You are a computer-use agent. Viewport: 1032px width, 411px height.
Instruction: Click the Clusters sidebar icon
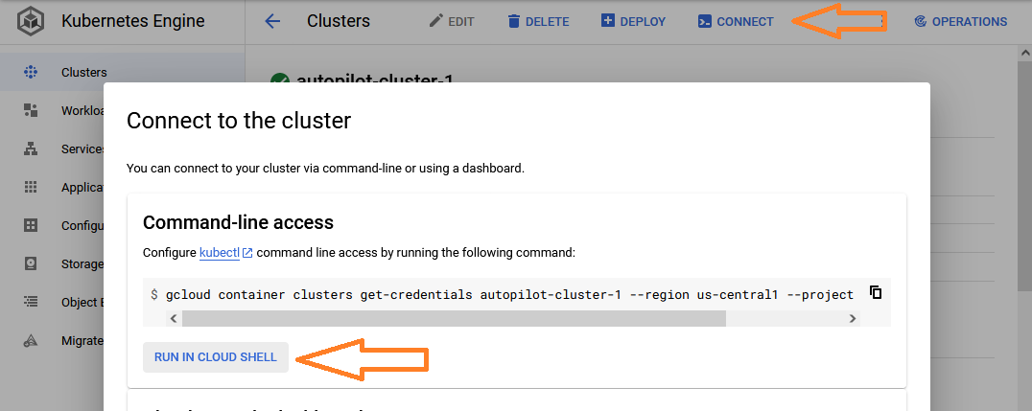(x=31, y=73)
